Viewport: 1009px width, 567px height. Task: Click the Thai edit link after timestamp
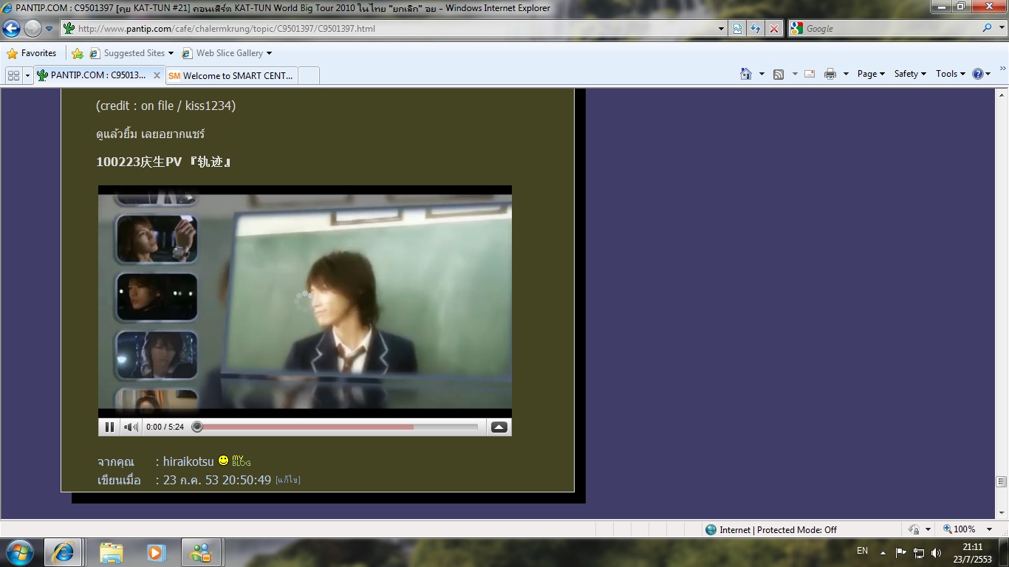click(288, 481)
